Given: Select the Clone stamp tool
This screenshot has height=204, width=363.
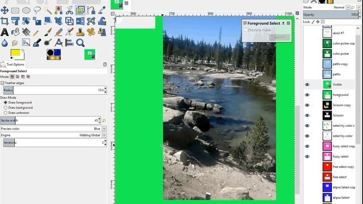Looking at the screenshot, I should point(81,32).
